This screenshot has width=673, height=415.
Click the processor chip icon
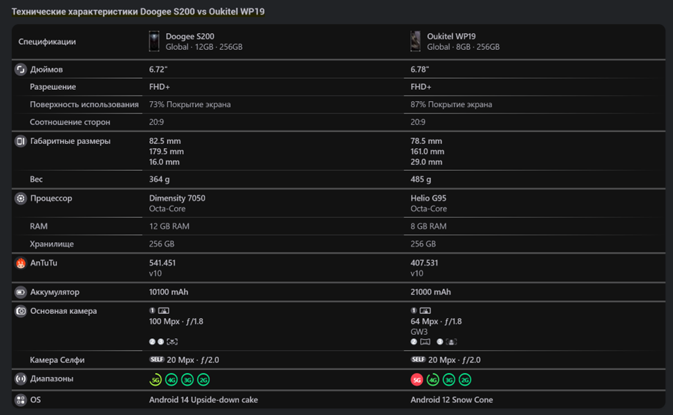click(x=21, y=199)
